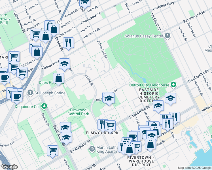Click the Map data ©2025 Google text
Viewport: 212px width, 170px height.
194,168
